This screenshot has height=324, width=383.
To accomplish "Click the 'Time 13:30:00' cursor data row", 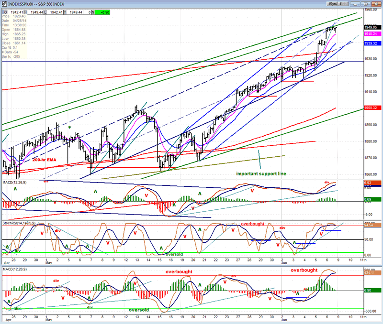I will 14,25.
